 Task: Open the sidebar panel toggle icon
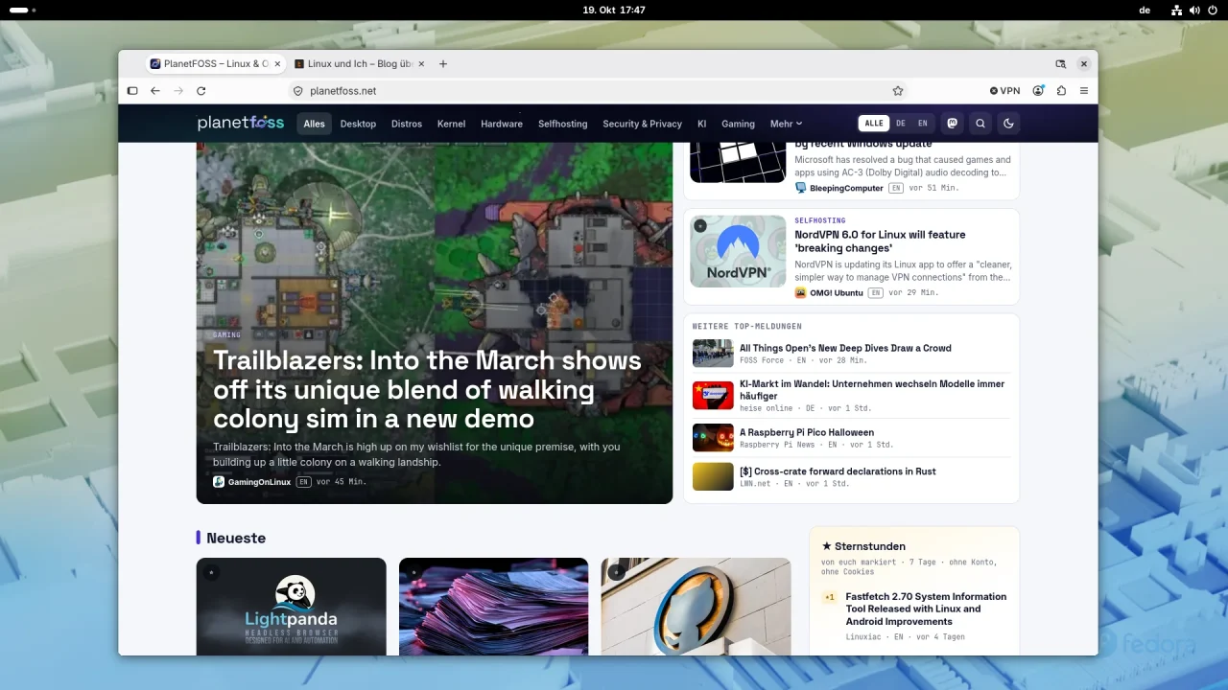coord(132,91)
